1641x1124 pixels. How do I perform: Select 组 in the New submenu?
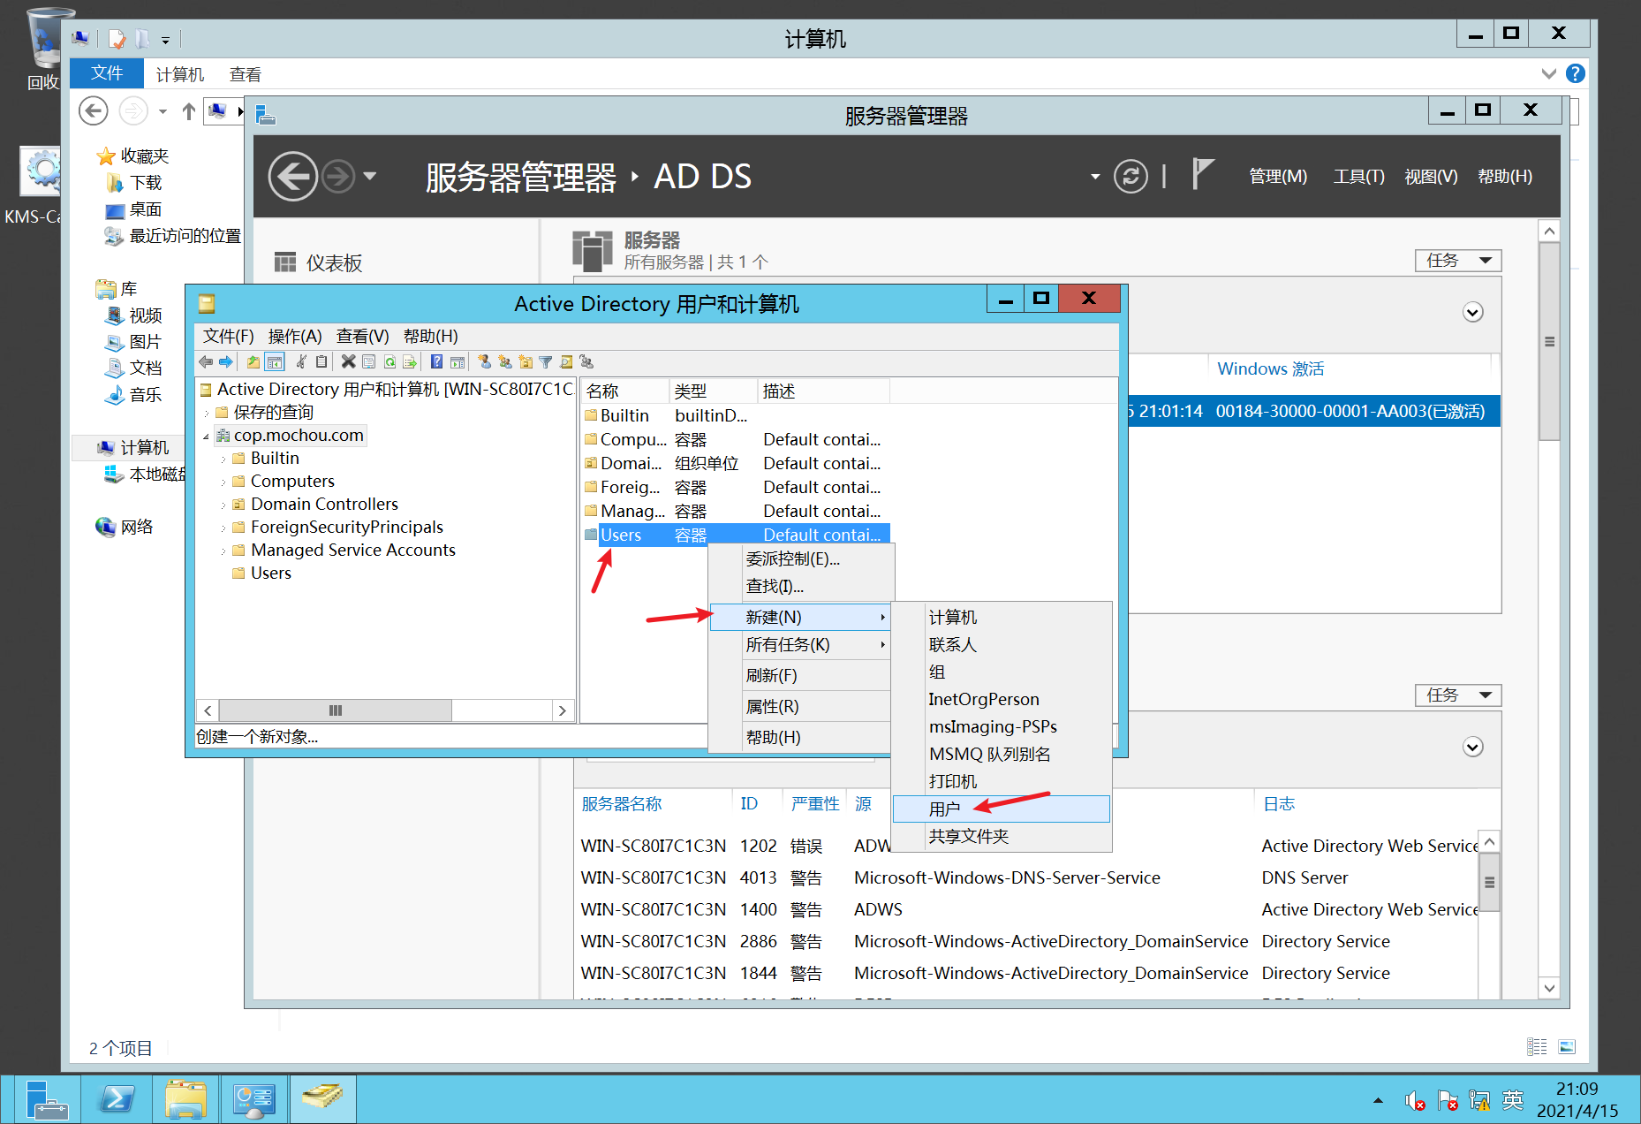click(x=1001, y=672)
